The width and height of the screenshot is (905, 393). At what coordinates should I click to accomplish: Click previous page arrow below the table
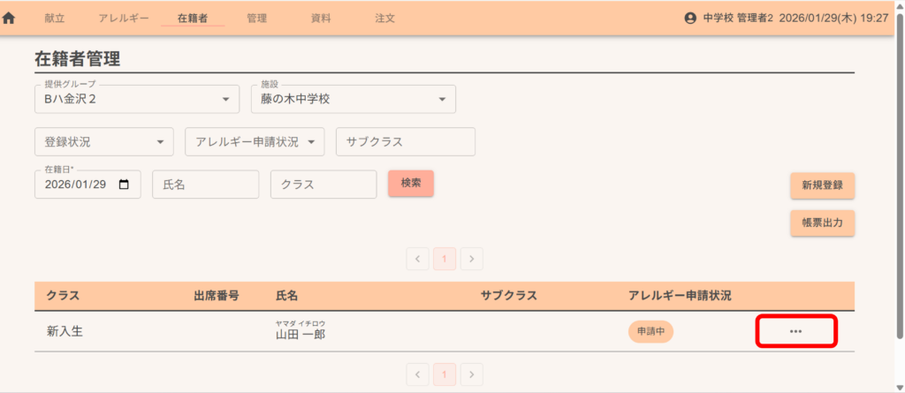coord(418,374)
